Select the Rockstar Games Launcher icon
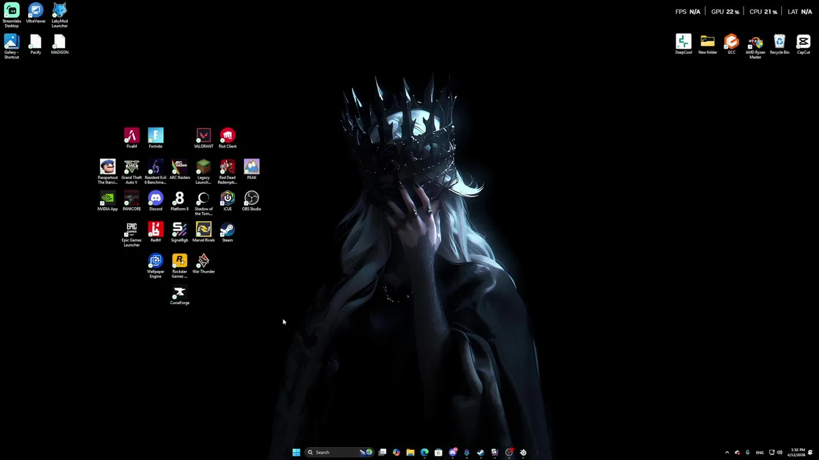 180,266
